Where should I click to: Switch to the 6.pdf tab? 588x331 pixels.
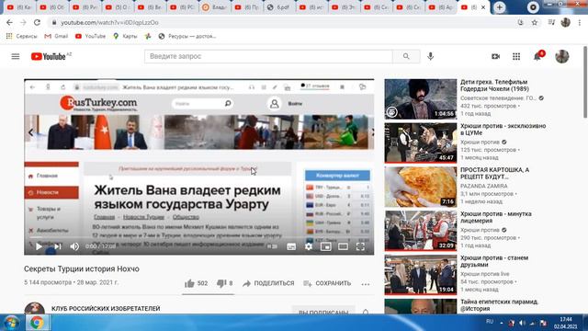278,7
